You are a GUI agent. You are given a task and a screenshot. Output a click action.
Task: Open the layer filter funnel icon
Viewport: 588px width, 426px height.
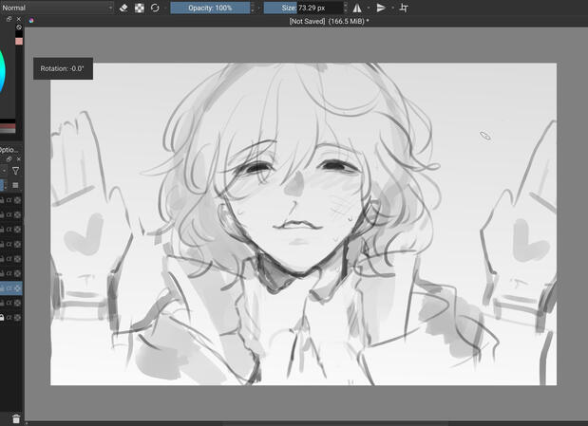16,171
